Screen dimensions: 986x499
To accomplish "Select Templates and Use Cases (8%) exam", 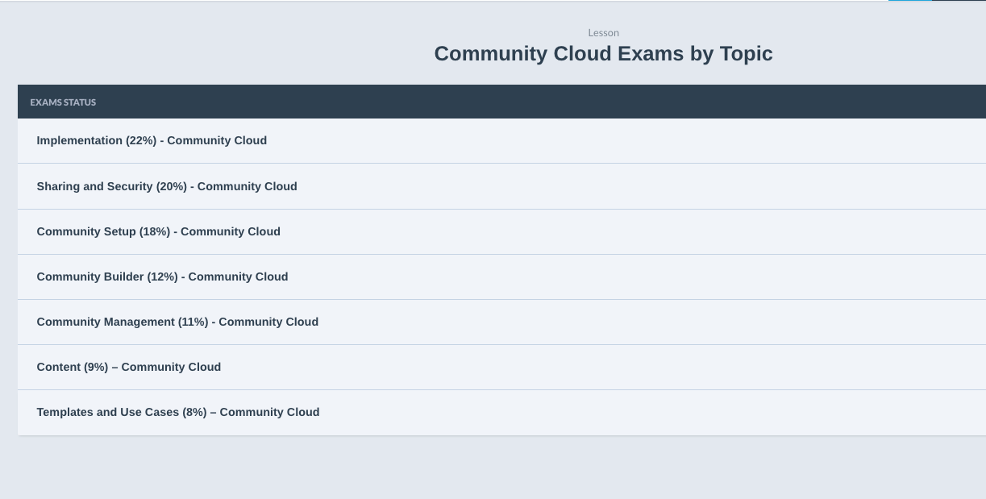I will [x=178, y=412].
